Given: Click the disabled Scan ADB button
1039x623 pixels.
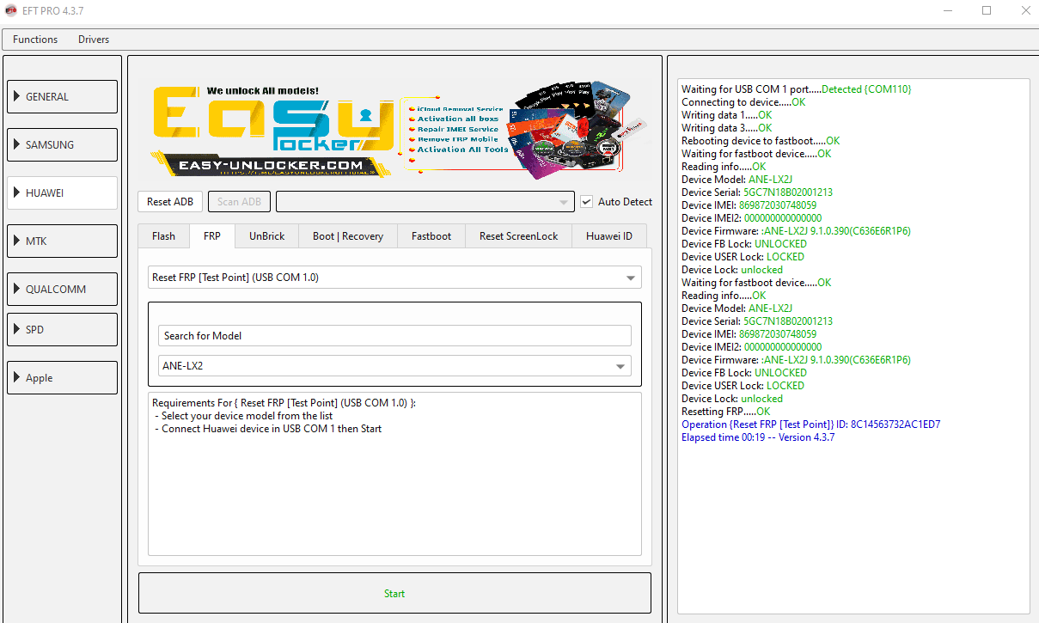Looking at the screenshot, I should [x=239, y=202].
